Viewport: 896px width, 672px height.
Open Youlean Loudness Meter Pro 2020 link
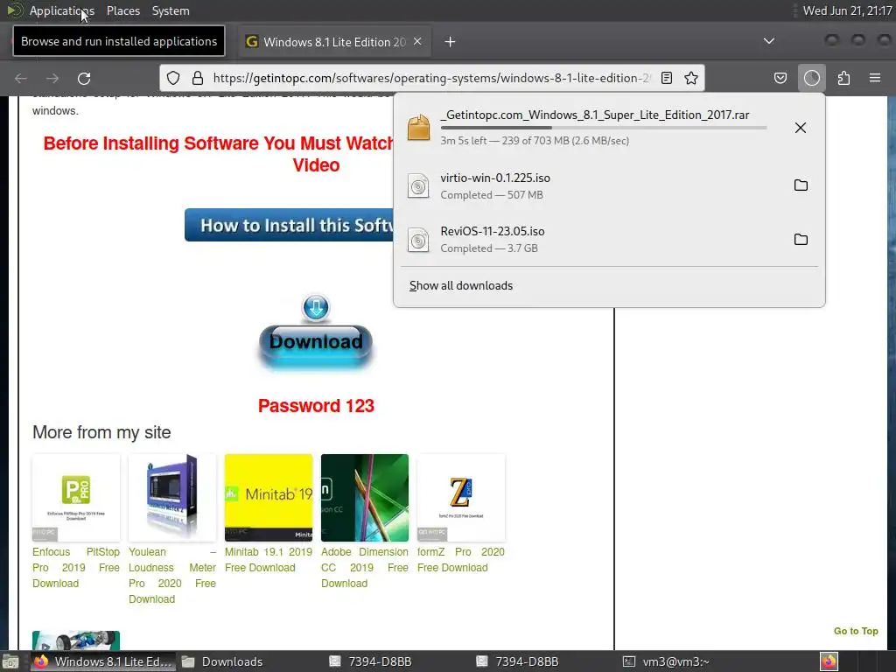(x=172, y=576)
